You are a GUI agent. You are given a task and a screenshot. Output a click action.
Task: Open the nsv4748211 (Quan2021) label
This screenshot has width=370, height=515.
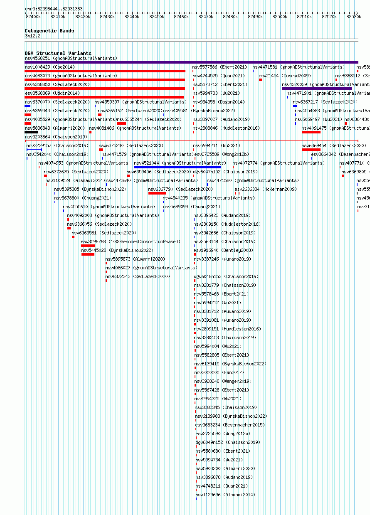[x=222, y=486]
